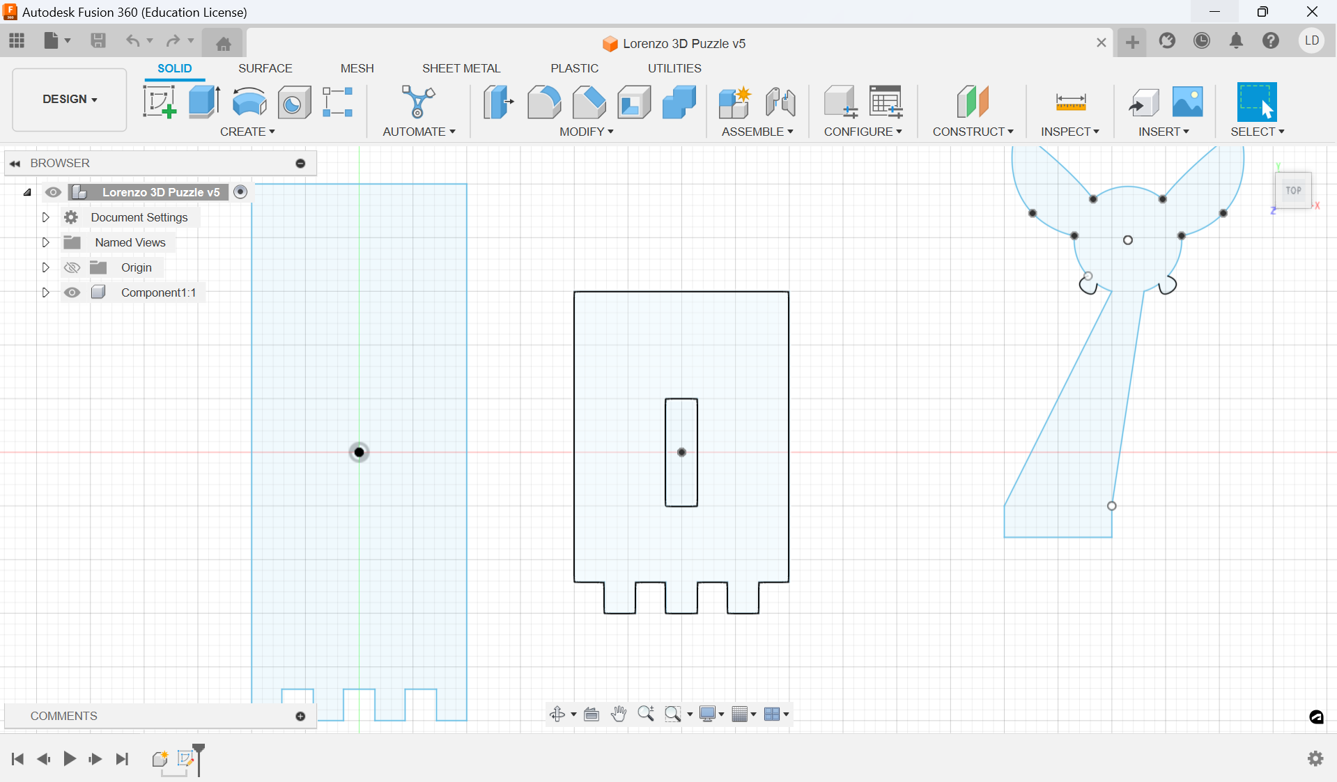This screenshot has width=1337, height=782.
Task: Select the Pan hand tool
Action: (x=619, y=714)
